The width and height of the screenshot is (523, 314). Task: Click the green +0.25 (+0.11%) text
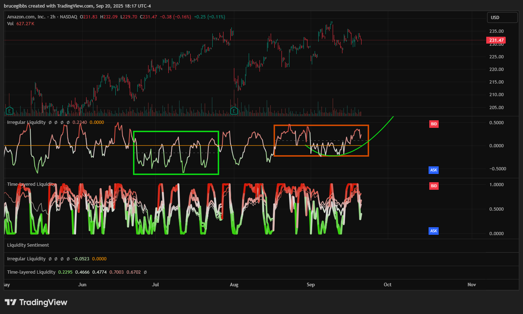209,17
